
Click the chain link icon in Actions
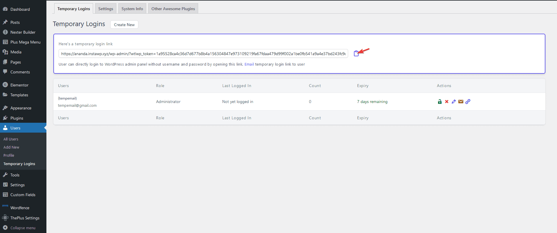coord(468,102)
